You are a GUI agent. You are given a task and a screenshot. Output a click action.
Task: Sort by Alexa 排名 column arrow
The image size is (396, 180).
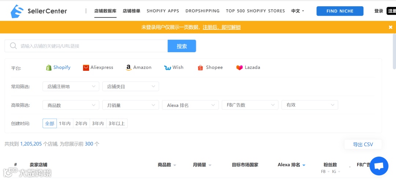(x=304, y=165)
